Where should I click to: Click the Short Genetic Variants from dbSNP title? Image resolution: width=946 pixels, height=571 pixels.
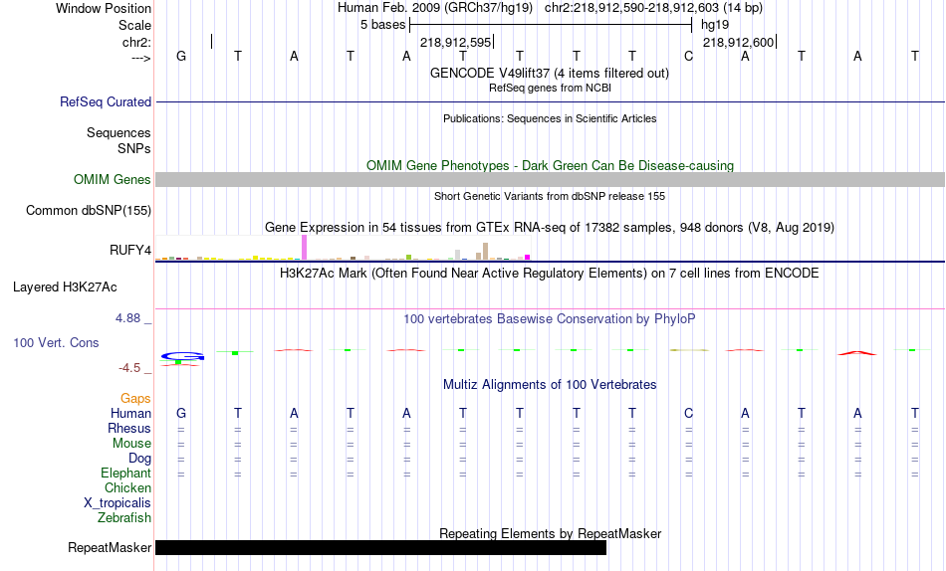click(x=550, y=196)
